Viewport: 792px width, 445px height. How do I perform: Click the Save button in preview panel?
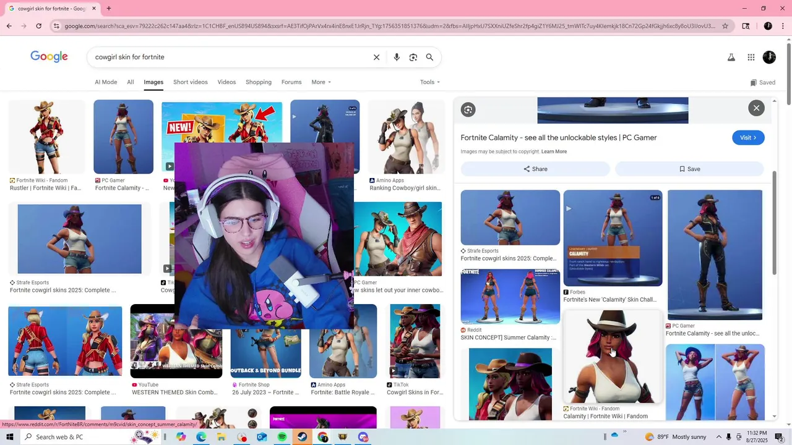click(x=689, y=169)
